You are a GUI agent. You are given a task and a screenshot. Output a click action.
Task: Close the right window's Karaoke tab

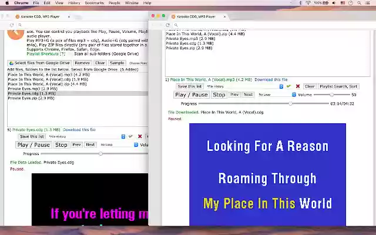point(224,16)
